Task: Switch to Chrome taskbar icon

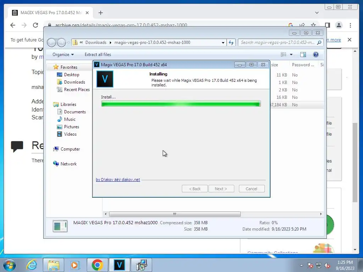Action: (x=97, y=265)
